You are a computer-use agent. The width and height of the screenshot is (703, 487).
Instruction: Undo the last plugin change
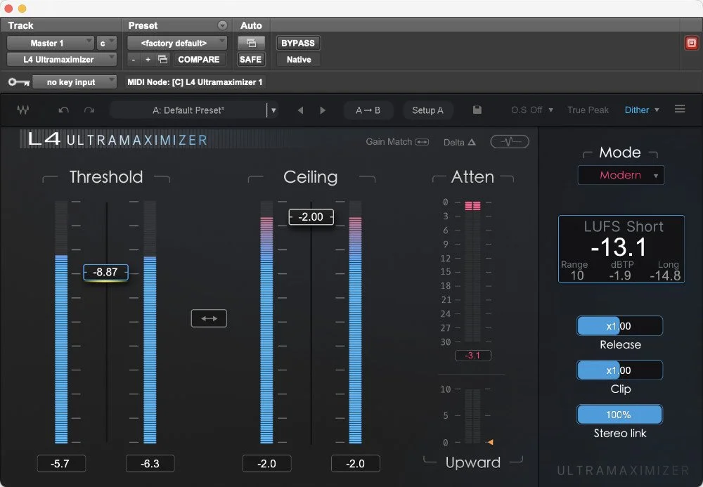[x=63, y=110]
